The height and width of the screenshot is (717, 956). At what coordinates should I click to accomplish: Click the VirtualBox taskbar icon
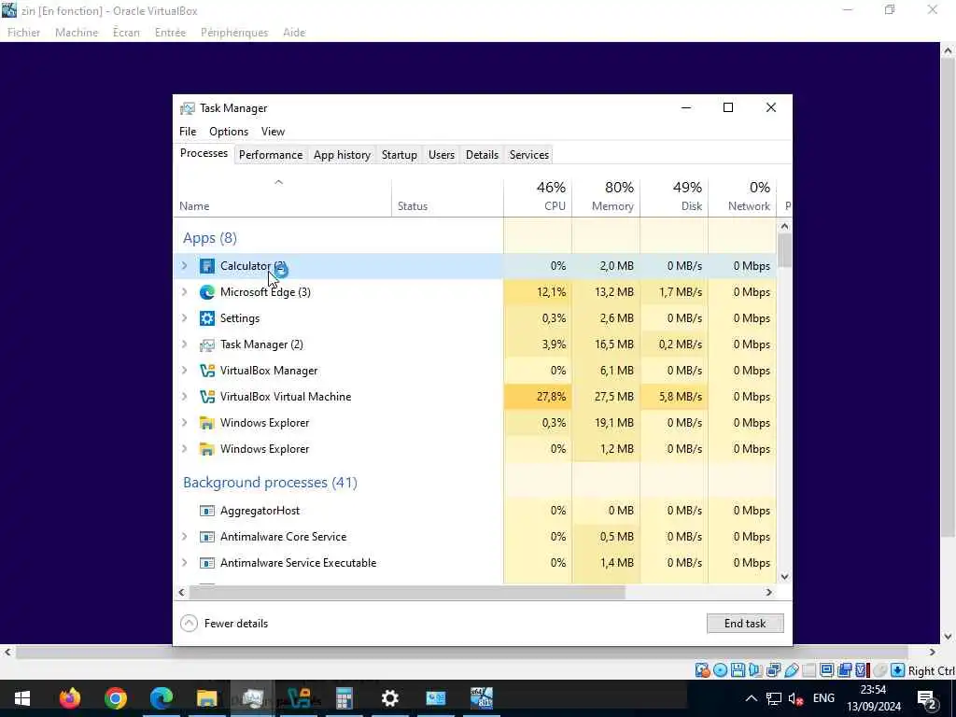tap(298, 698)
